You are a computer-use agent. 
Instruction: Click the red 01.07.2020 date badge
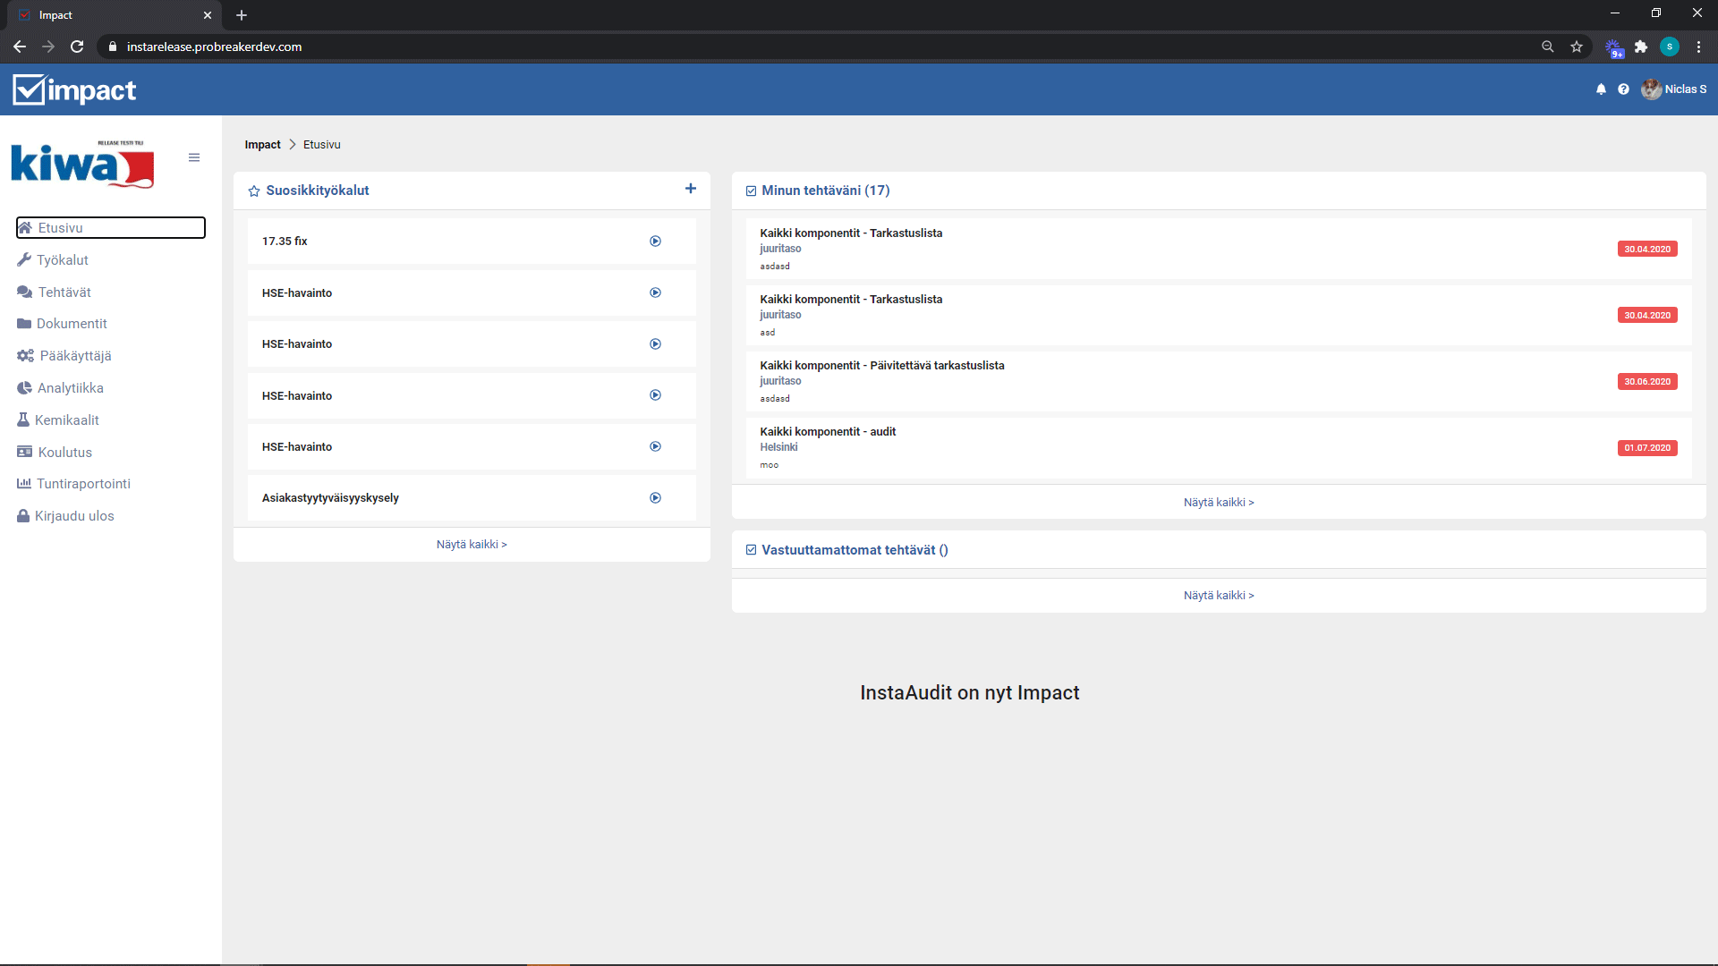click(1646, 448)
